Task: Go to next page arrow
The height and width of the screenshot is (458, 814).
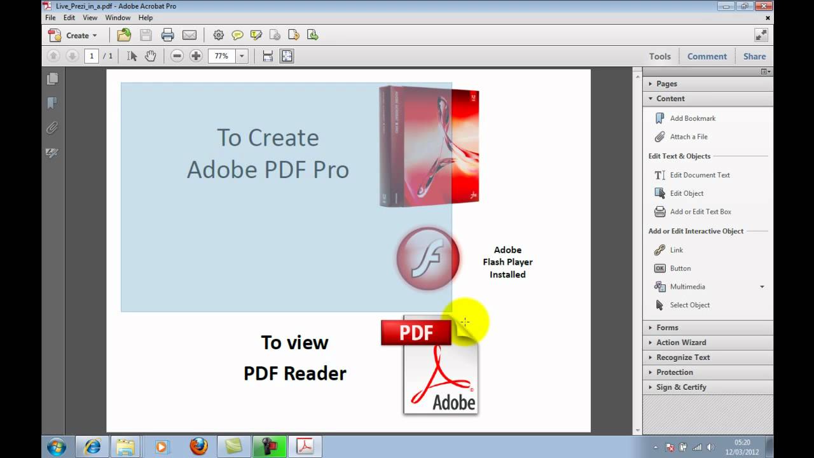Action: pyautogui.click(x=72, y=56)
